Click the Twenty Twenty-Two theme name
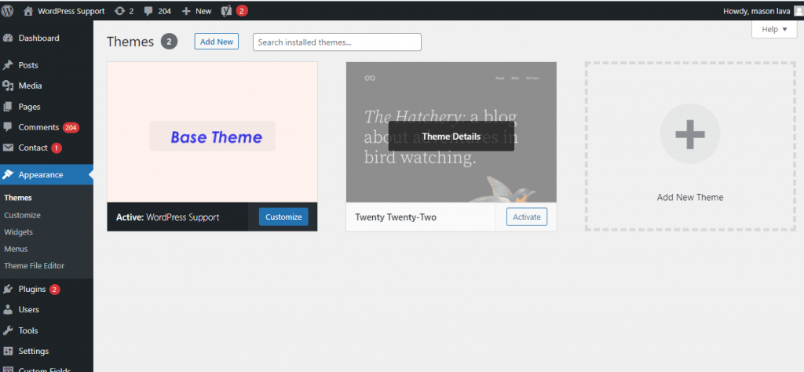 coord(396,217)
